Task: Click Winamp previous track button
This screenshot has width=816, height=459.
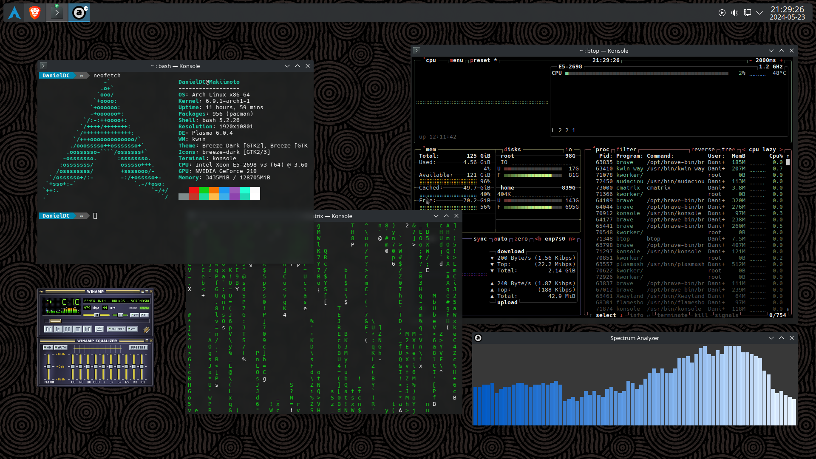Action: point(48,329)
